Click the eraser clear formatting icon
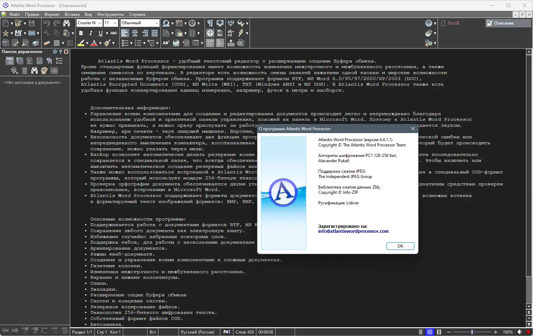 (46, 43)
